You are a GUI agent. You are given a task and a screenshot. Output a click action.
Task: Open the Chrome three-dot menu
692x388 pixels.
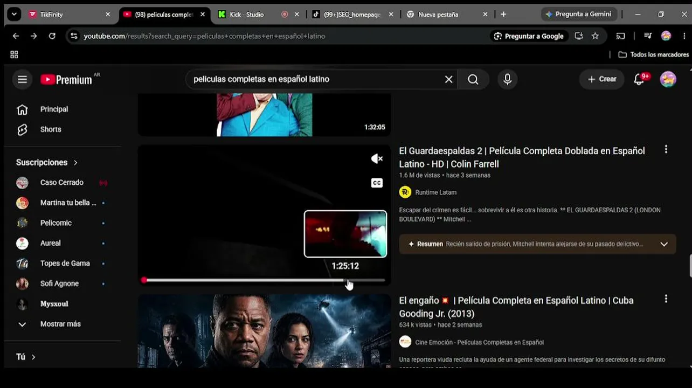684,36
